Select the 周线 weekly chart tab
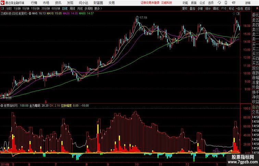Image resolution: width=259 pixels, height=166 pixels. coord(72,9)
